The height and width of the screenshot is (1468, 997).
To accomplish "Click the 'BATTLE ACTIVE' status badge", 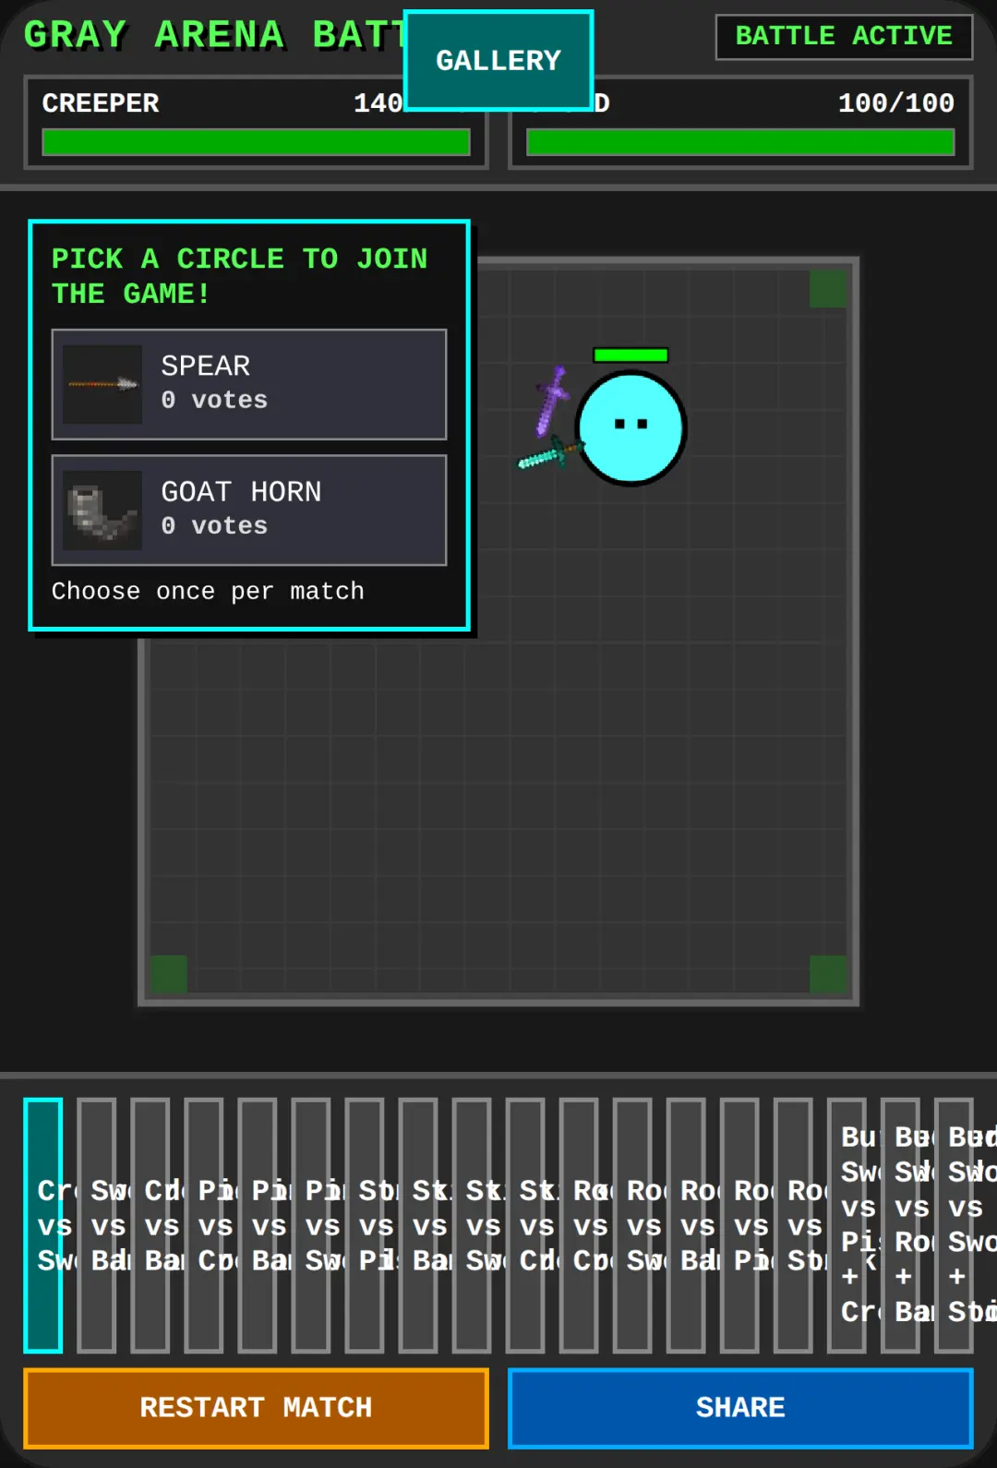I will (844, 37).
